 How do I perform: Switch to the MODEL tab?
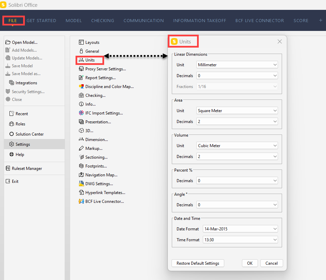pyautogui.click(x=74, y=20)
